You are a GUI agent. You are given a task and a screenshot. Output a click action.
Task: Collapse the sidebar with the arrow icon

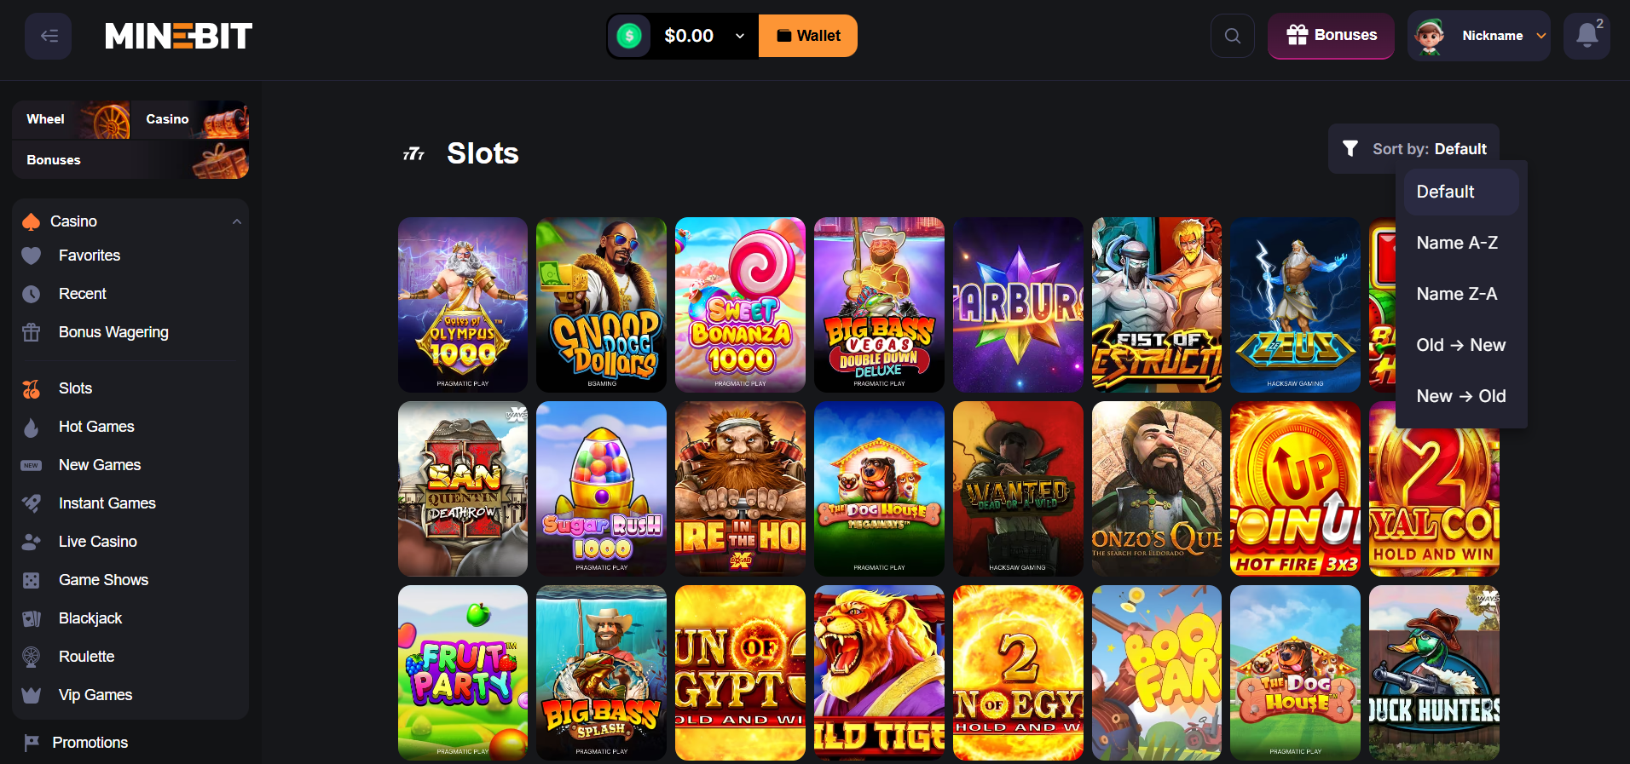click(x=49, y=36)
